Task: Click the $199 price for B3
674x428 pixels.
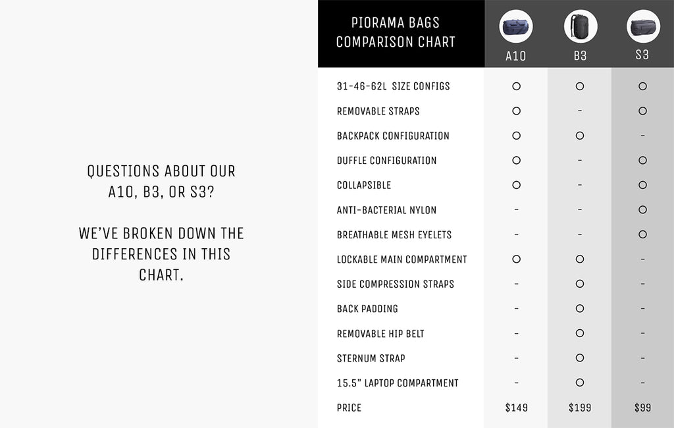Action: [x=580, y=408]
